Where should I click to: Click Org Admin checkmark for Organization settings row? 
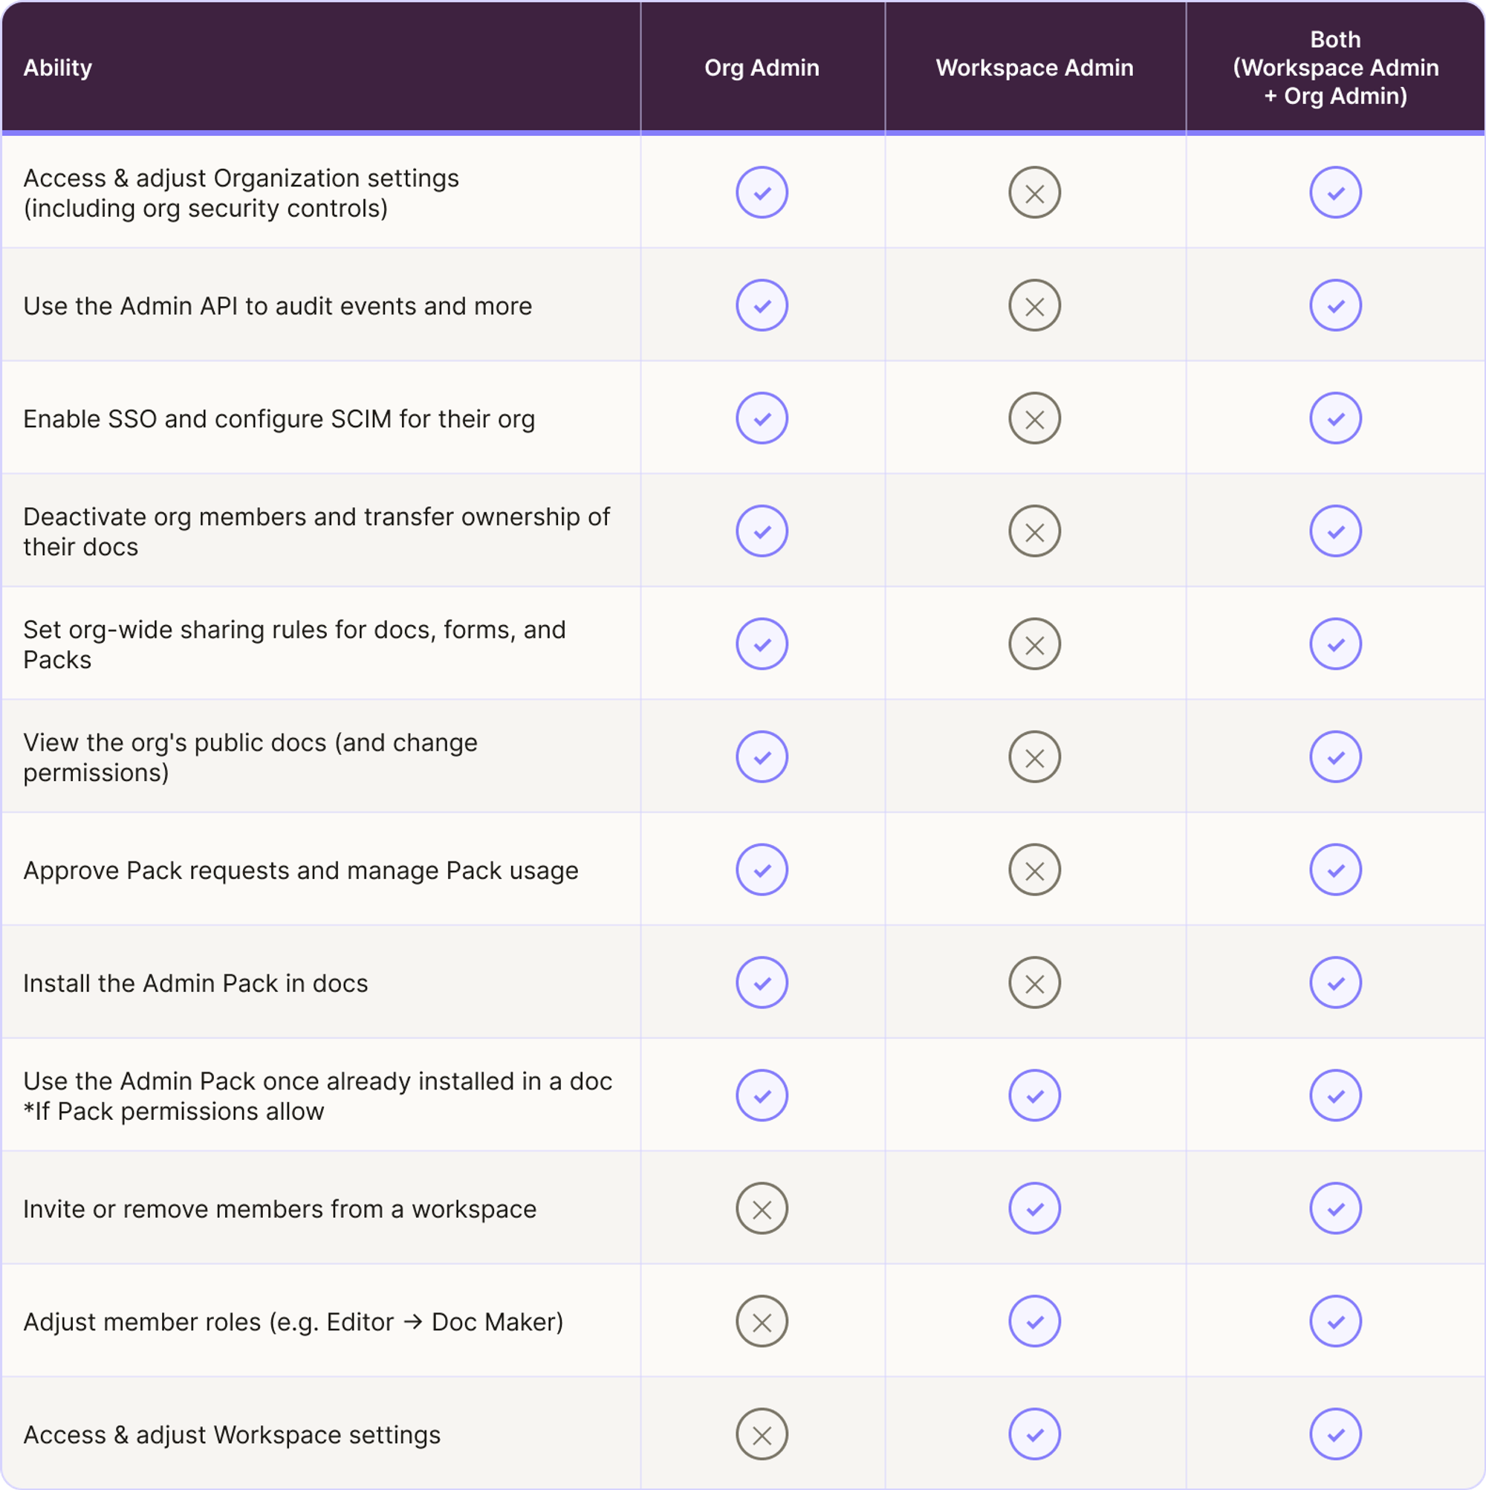pyautogui.click(x=761, y=192)
